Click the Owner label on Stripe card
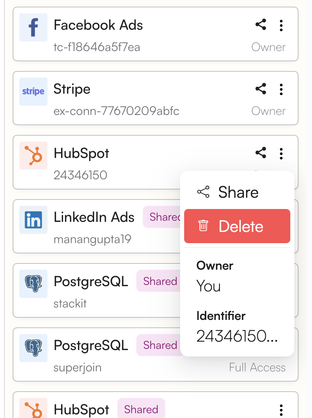 click(268, 111)
